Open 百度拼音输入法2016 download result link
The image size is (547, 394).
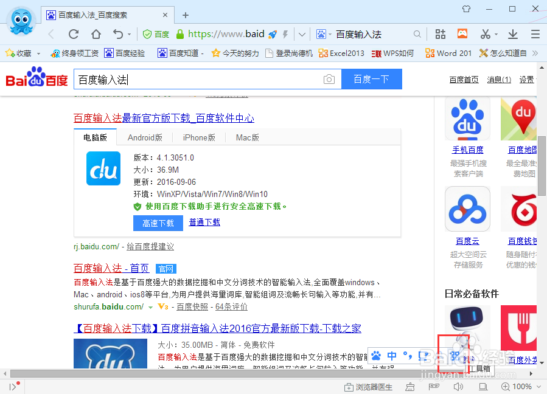217,328
